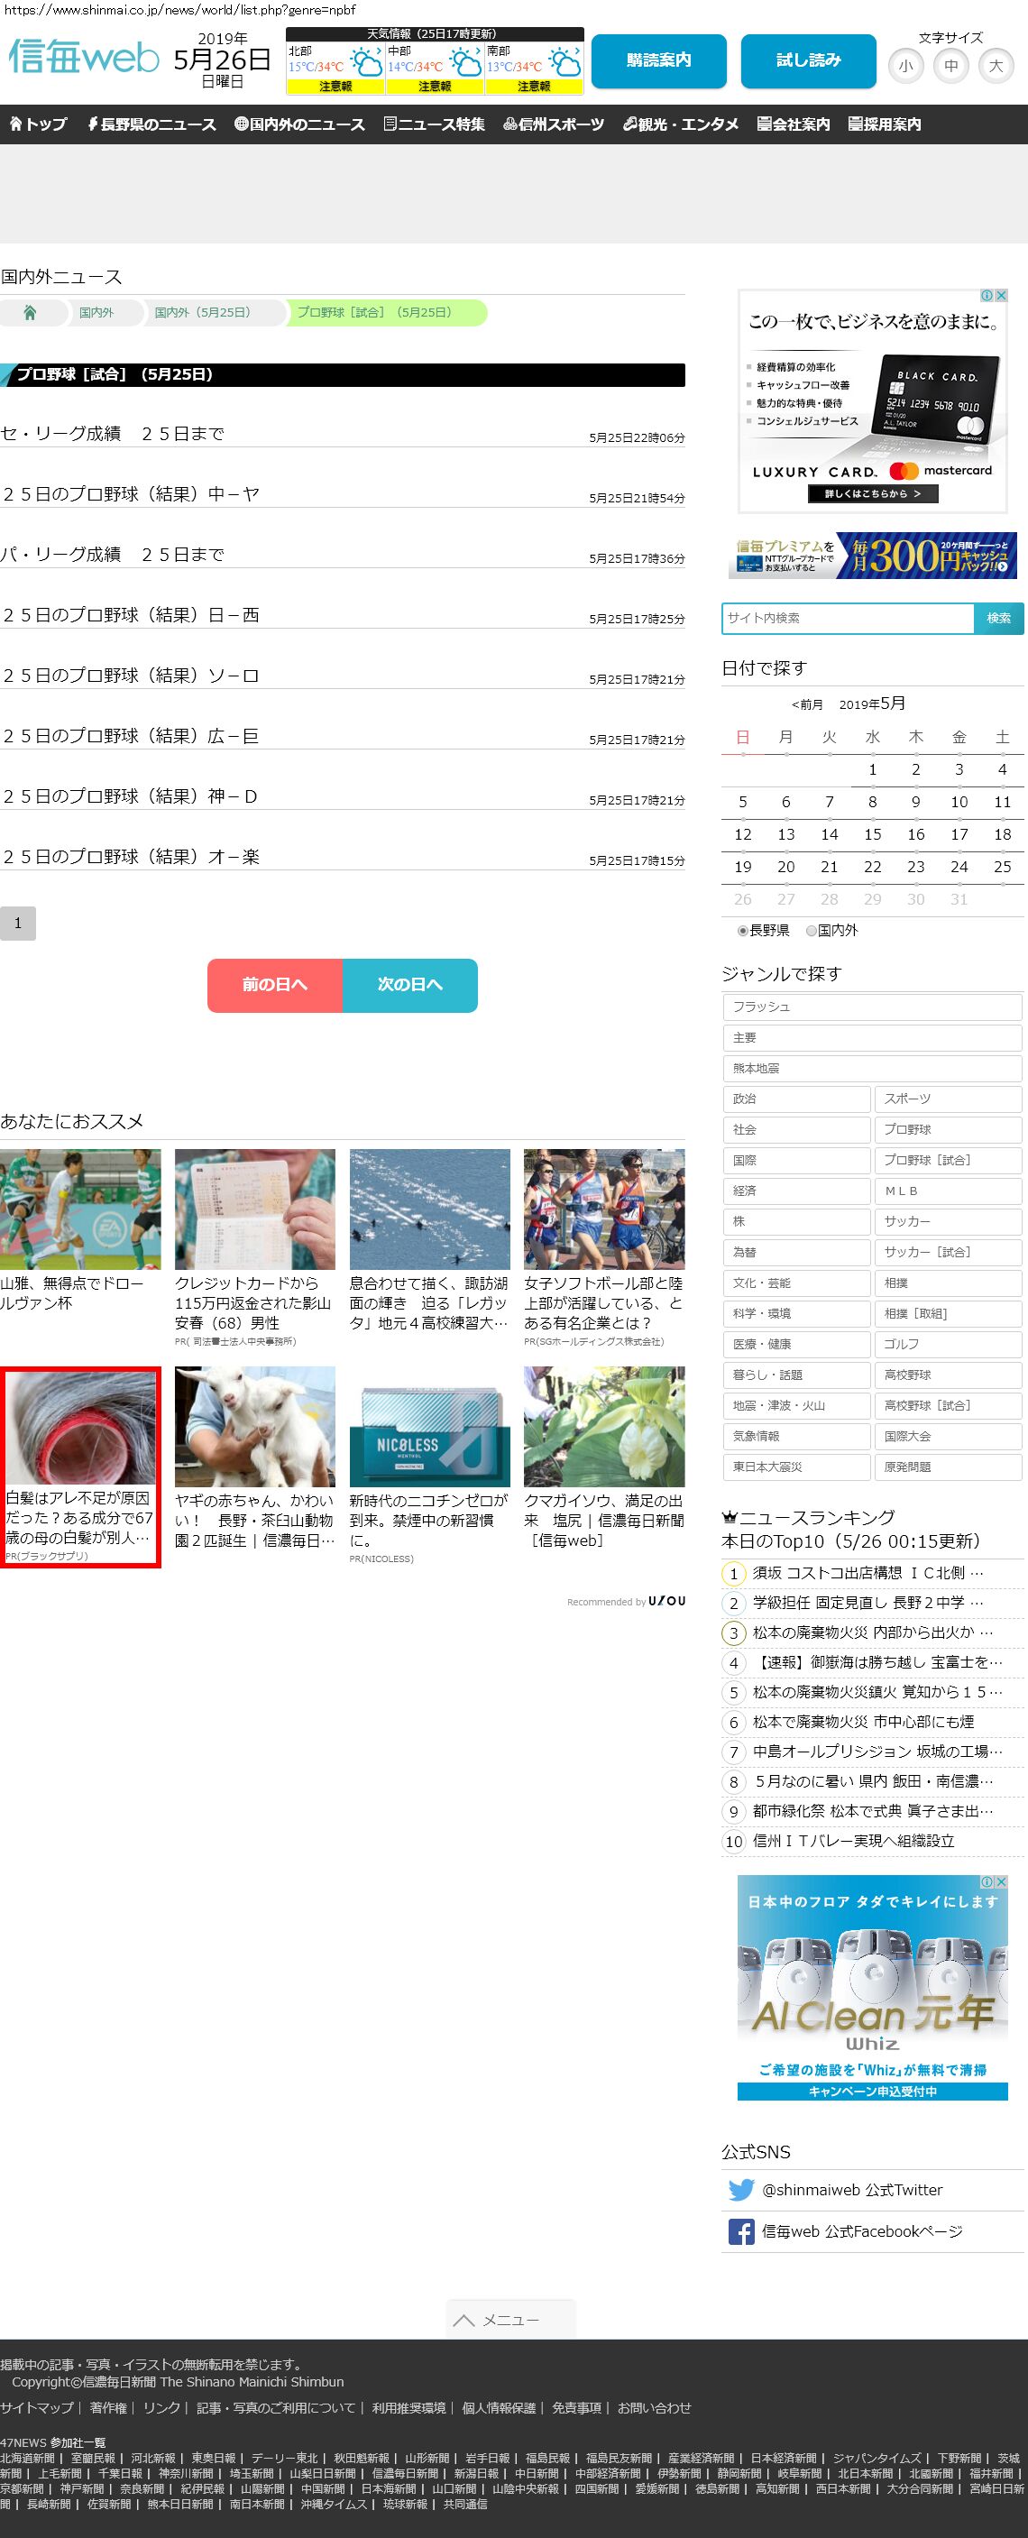This screenshot has height=2538, width=1028.
Task: Open the 白髪 hair ad thumbnail
Action: [x=79, y=1428]
